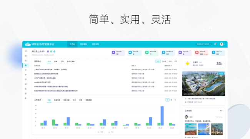Click 更多 link in 工程动态 panel
This screenshot has height=139, width=250.
pos(221,111)
